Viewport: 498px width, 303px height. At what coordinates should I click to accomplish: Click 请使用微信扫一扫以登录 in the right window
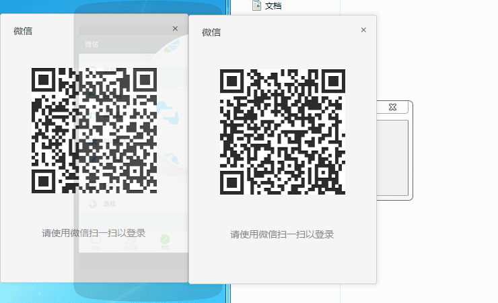click(282, 234)
